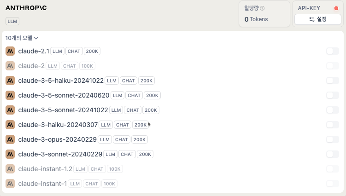Select the claude-3-sonnet-20240229 name

click(60, 154)
